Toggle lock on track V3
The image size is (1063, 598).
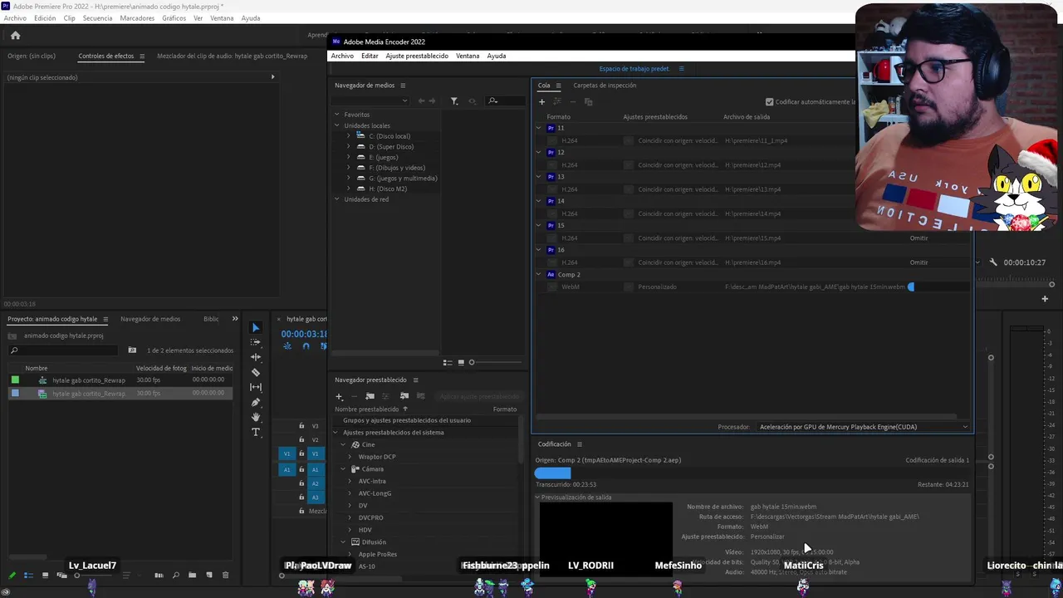pos(301,426)
